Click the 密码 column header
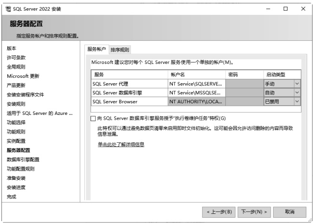 tap(245, 75)
